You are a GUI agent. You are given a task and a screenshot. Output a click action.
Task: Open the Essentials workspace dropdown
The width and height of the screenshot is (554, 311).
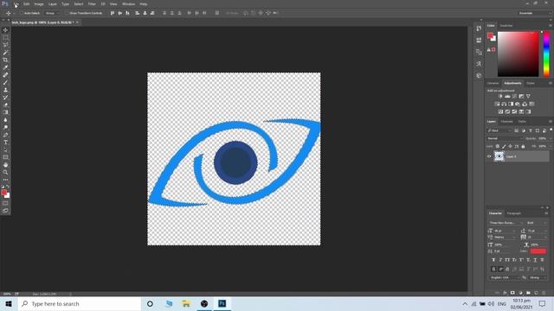click(x=535, y=13)
